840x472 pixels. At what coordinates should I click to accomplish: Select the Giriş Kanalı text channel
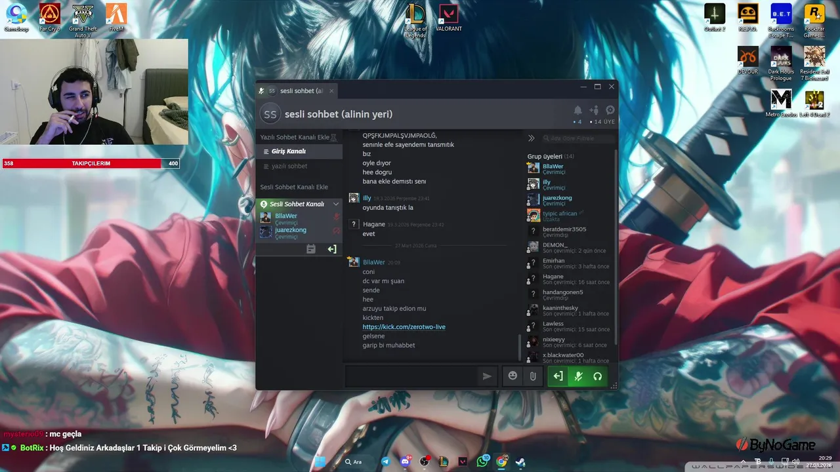click(x=299, y=151)
